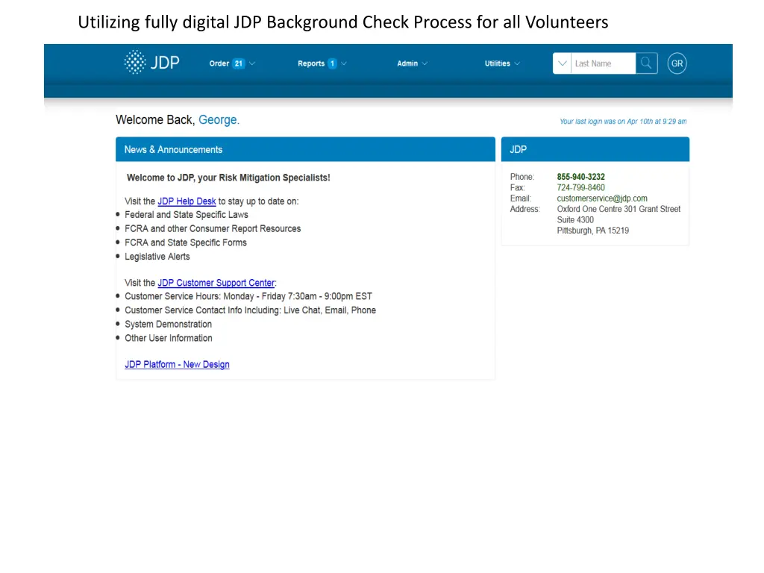Image resolution: width=764 pixels, height=573 pixels.
Task: Click the 'Other User Information' list item
Action: pyautogui.click(x=168, y=338)
